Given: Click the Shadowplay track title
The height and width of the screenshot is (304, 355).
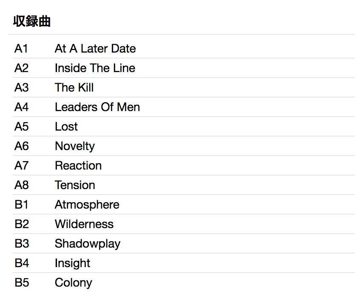Looking at the screenshot, I should pyautogui.click(x=88, y=244).
